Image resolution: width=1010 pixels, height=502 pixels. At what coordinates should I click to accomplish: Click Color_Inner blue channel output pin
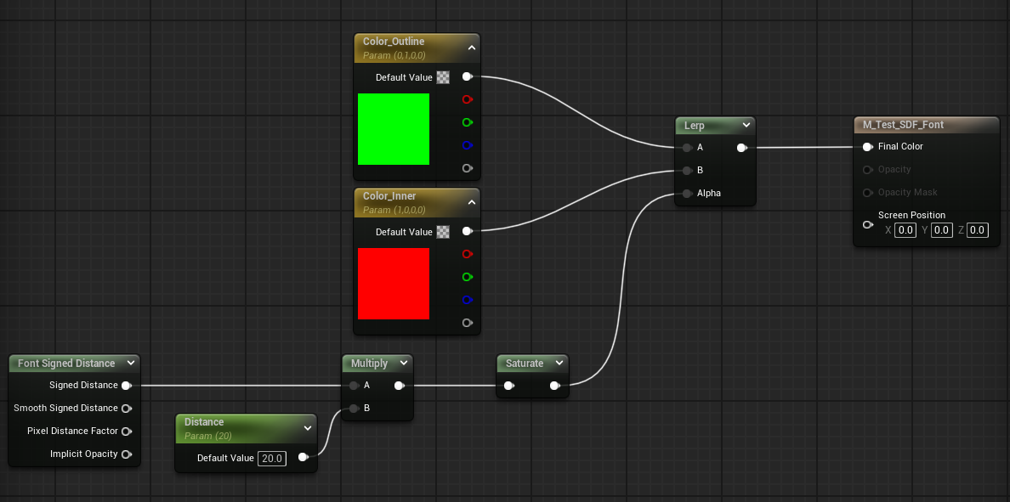pos(467,300)
